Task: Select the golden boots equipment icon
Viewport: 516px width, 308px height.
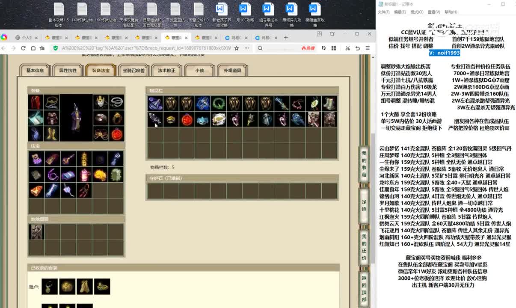Action: click(x=52, y=134)
